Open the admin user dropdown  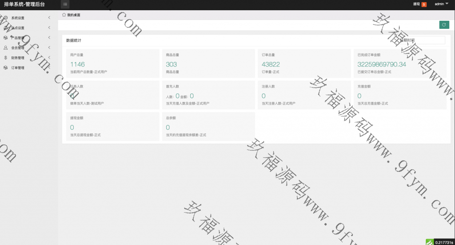tap(441, 4)
